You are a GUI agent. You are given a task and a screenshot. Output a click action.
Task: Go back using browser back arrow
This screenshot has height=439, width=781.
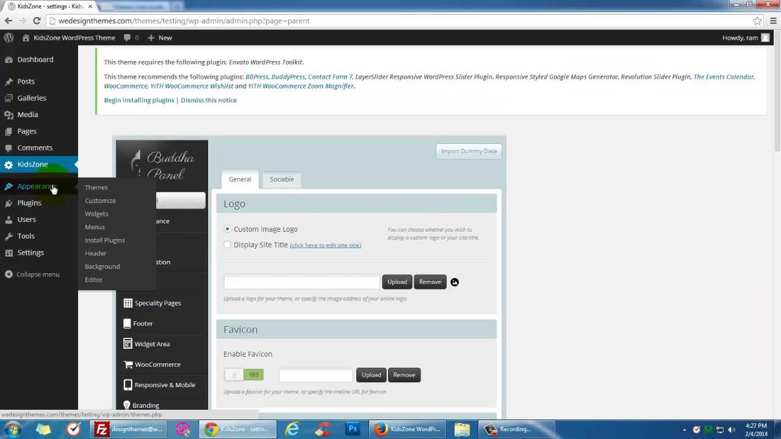(9, 21)
